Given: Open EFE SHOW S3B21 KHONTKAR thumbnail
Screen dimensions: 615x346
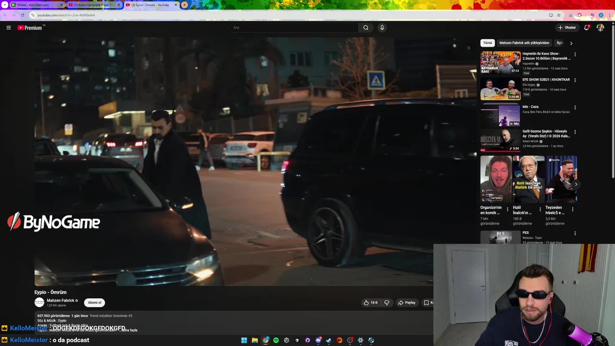Looking at the screenshot, I should point(500,89).
